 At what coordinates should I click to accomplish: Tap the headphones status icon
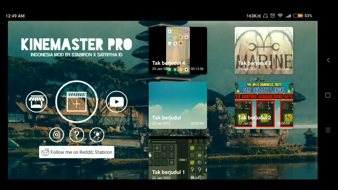point(266,16)
